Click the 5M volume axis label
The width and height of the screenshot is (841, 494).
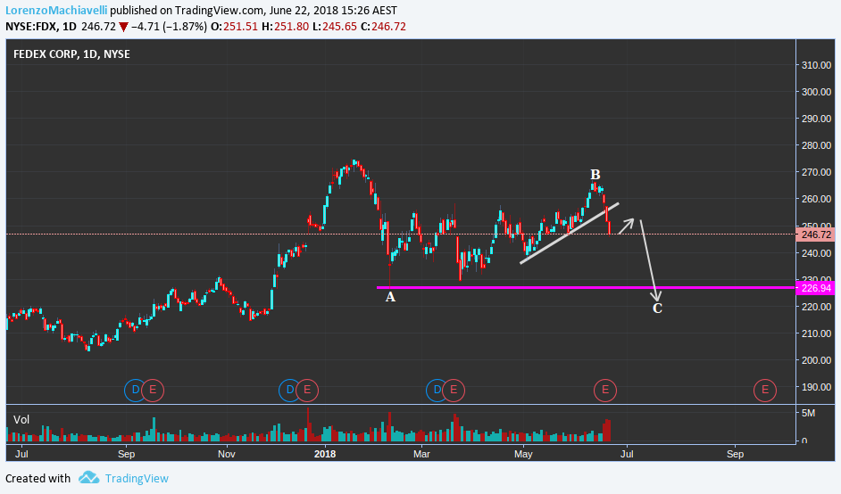click(x=808, y=413)
